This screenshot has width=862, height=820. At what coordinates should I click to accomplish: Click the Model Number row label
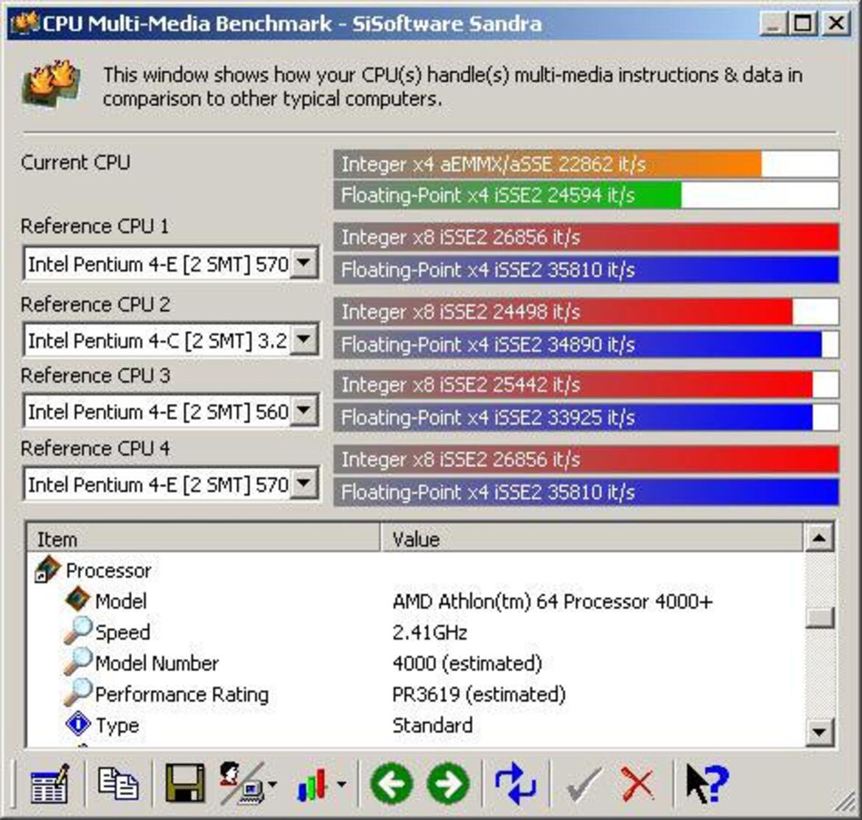click(157, 663)
